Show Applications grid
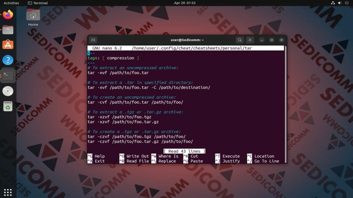 8,192
